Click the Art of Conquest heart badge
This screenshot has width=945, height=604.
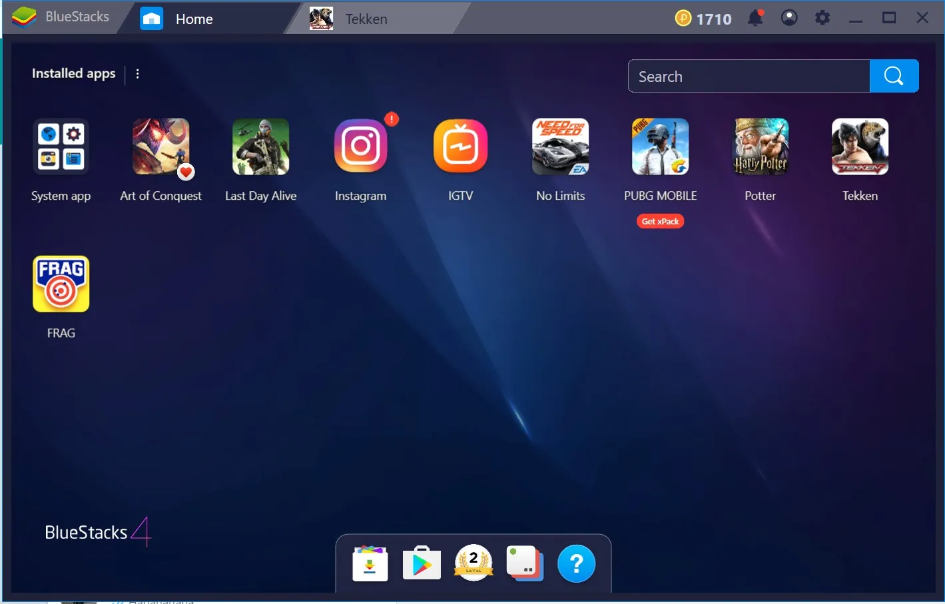point(186,172)
